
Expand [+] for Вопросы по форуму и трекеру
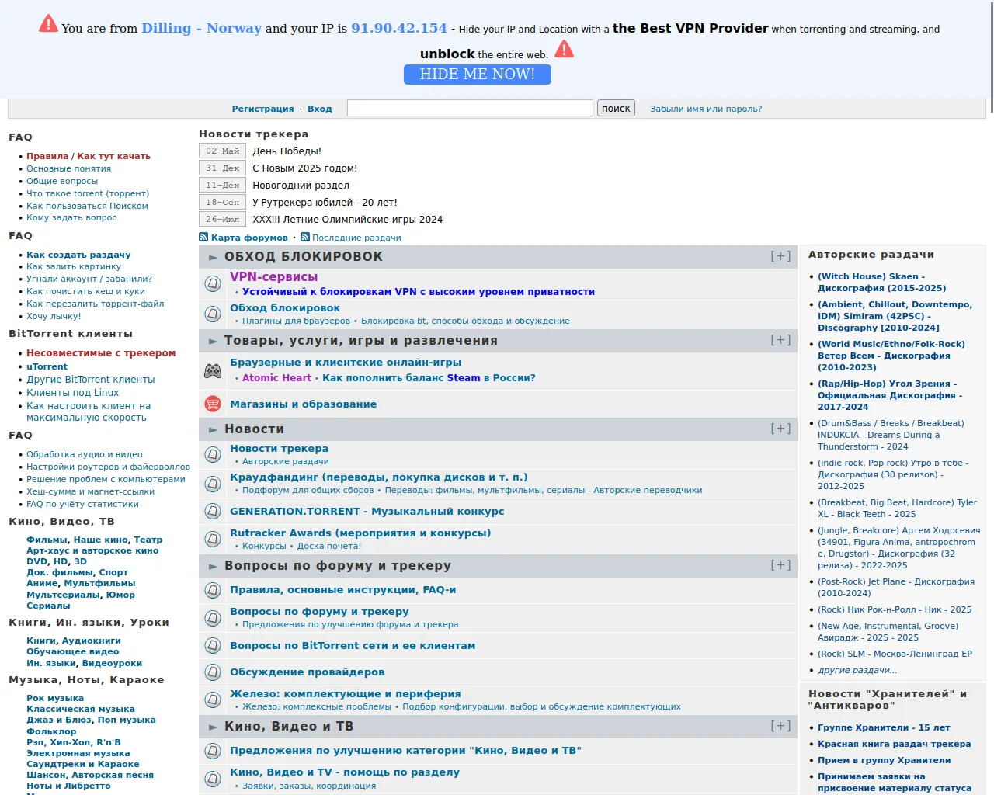pyautogui.click(x=780, y=565)
